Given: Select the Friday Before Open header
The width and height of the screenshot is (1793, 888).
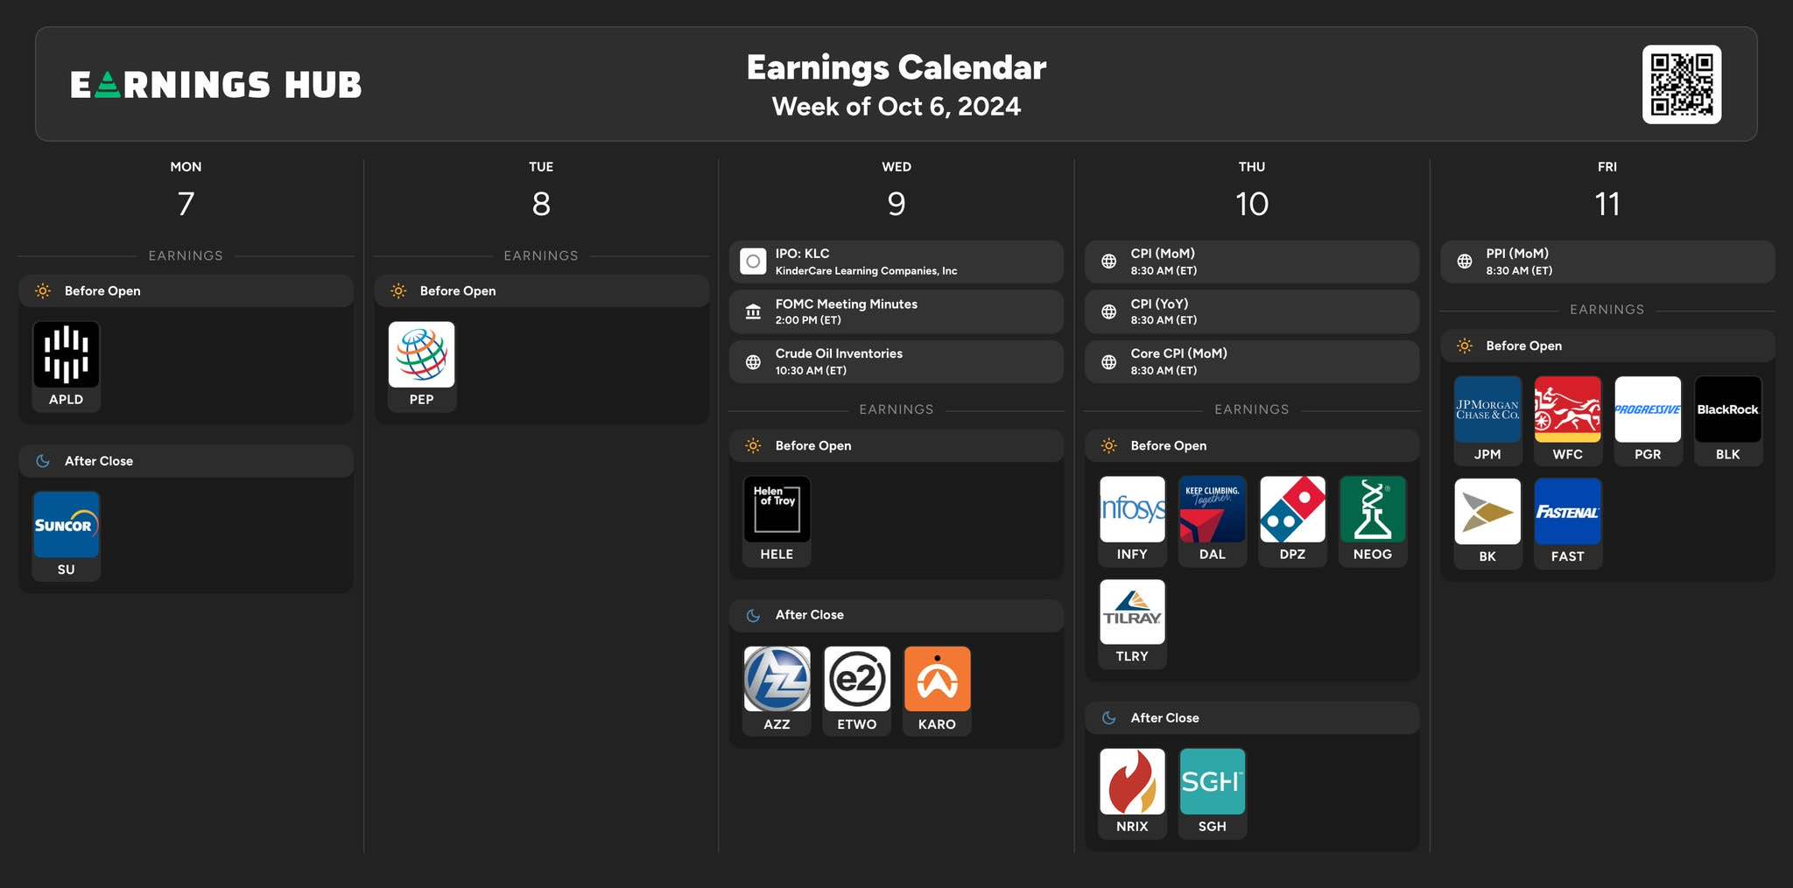Looking at the screenshot, I should pos(1607,346).
